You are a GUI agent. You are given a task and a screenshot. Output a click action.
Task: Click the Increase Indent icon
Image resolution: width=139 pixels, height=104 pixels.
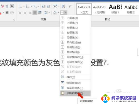[49, 6]
